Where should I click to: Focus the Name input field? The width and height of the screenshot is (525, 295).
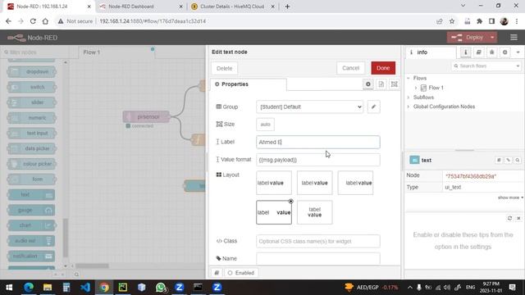click(x=318, y=259)
